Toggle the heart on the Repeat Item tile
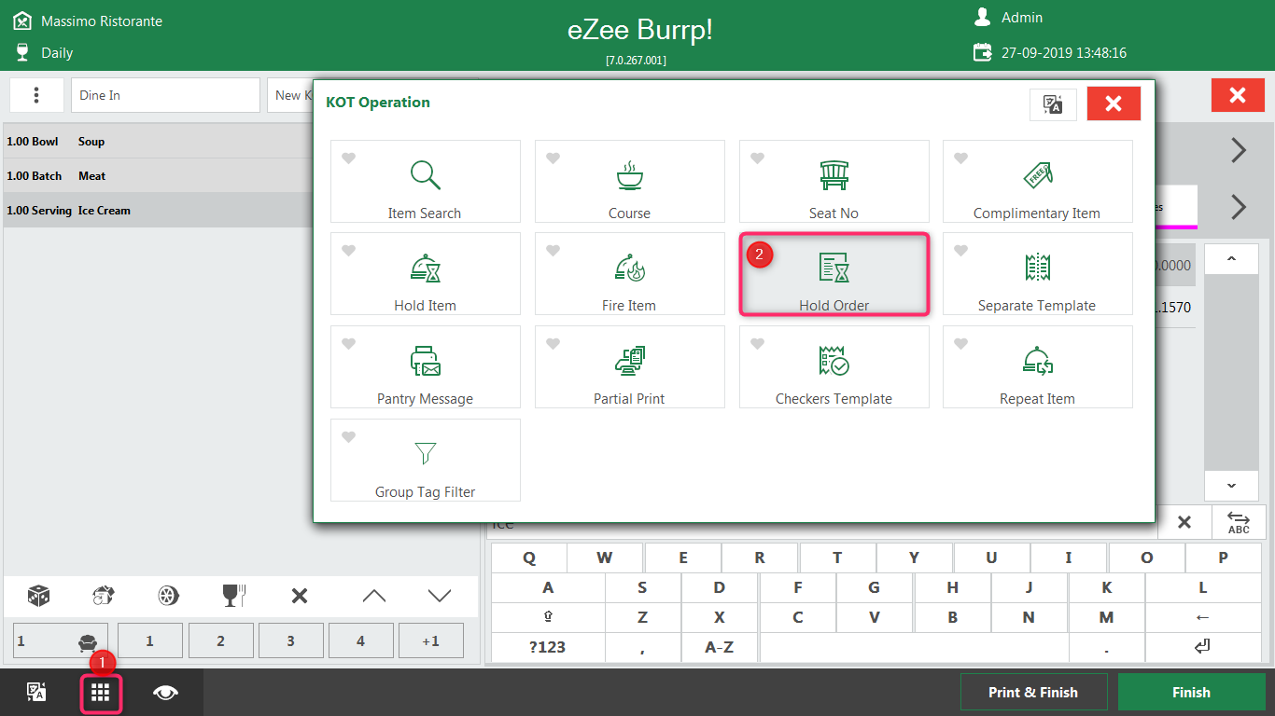1275x716 pixels. click(x=960, y=344)
